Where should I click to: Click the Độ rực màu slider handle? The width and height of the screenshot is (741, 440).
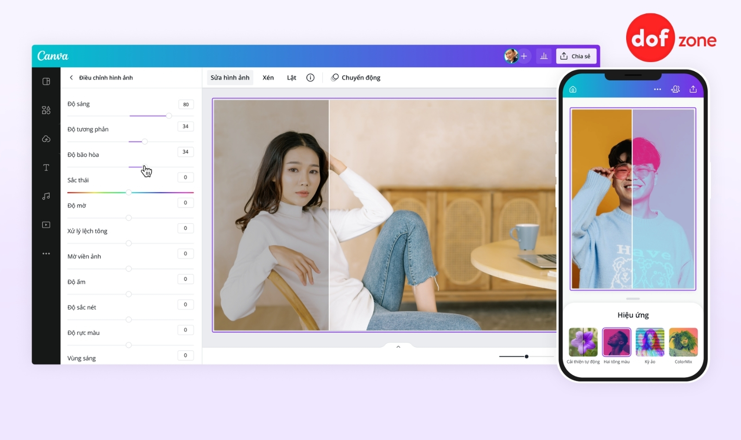pyautogui.click(x=129, y=345)
